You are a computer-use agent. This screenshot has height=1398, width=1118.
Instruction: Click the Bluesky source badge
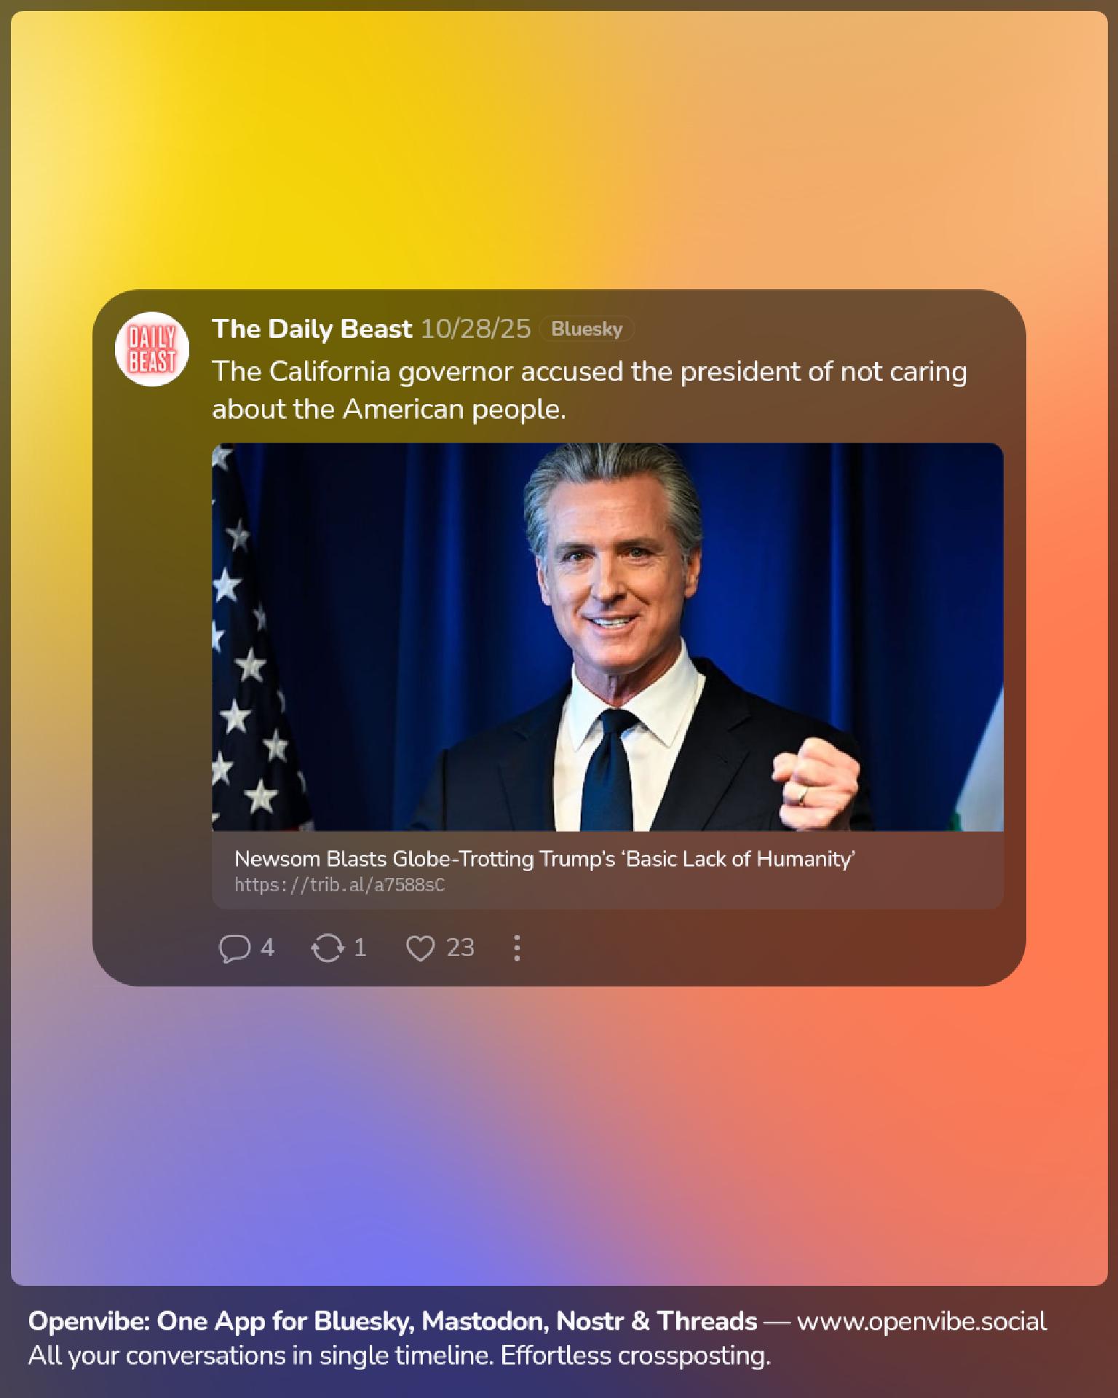click(x=587, y=329)
